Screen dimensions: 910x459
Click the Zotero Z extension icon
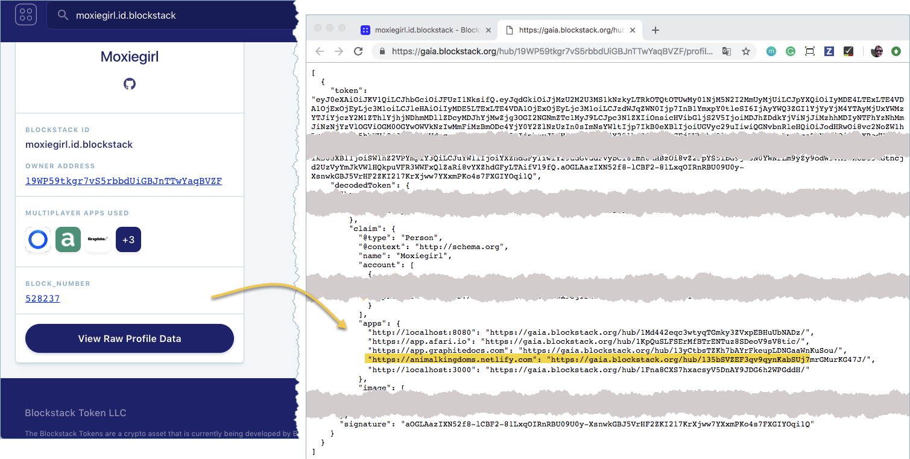(x=829, y=52)
